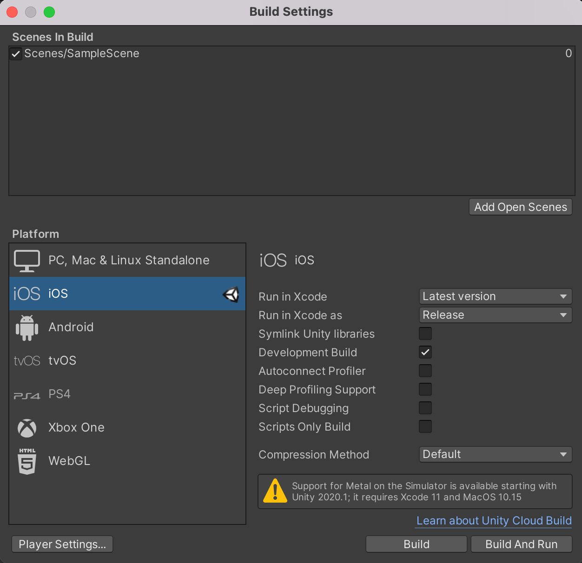The image size is (582, 563).
Task: Enable Symlink Unity libraries checkbox
Action: tap(425, 334)
